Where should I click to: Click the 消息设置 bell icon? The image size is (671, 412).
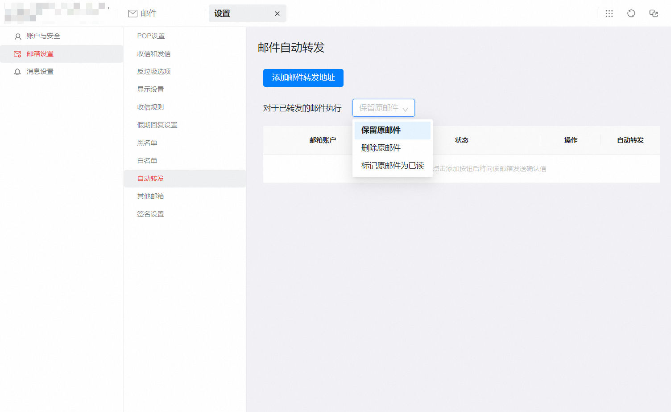[18, 72]
